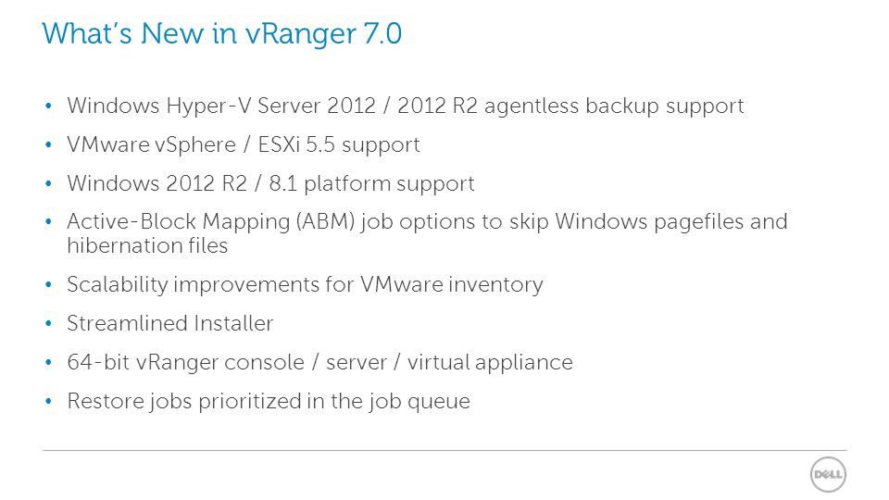Click the Active-Block Mapping (ABM) bullet text

(427, 221)
